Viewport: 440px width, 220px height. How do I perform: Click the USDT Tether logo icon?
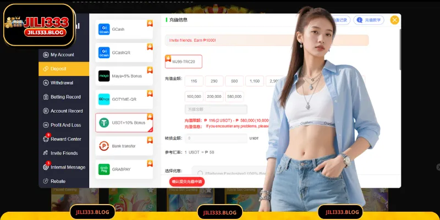(104, 123)
